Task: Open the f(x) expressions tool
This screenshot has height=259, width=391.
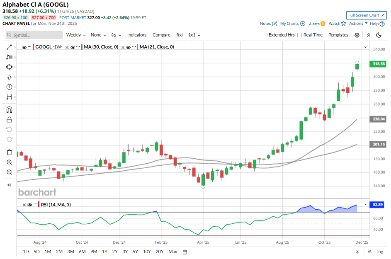Action: point(179,35)
